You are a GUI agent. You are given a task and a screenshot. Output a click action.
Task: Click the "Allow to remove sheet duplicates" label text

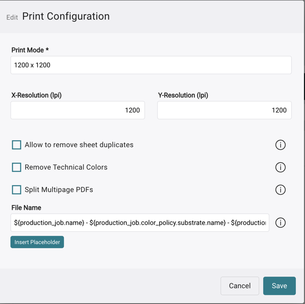(79, 145)
